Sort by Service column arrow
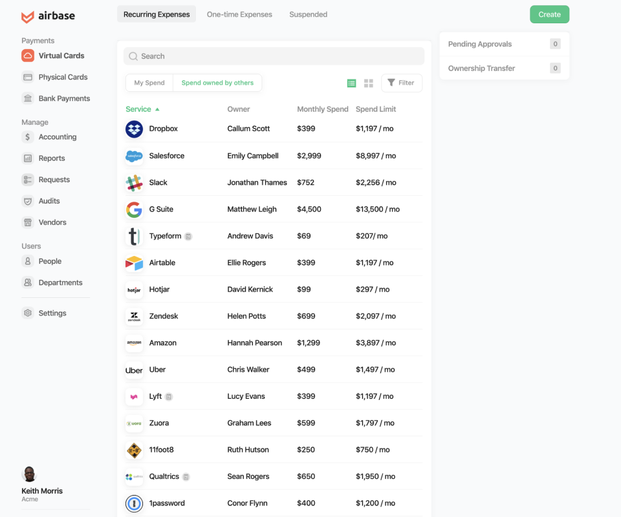621x517 pixels. (x=157, y=110)
